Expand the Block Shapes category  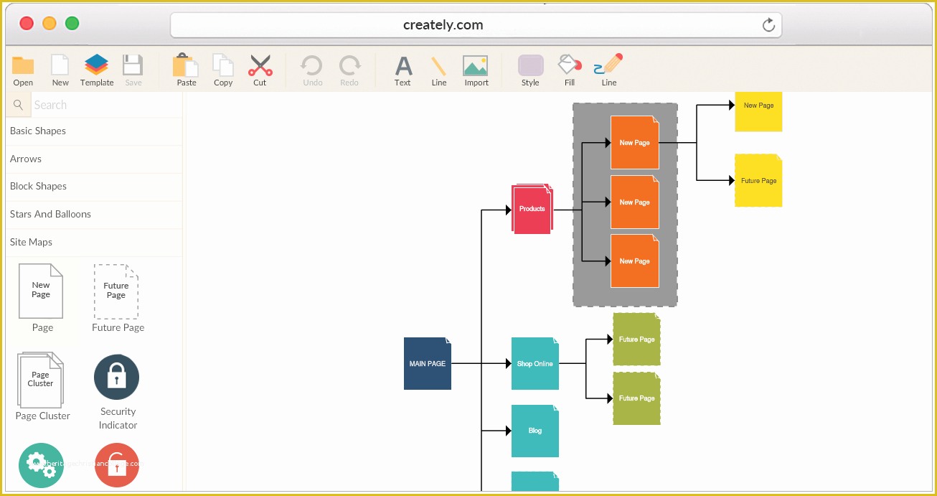pos(94,186)
